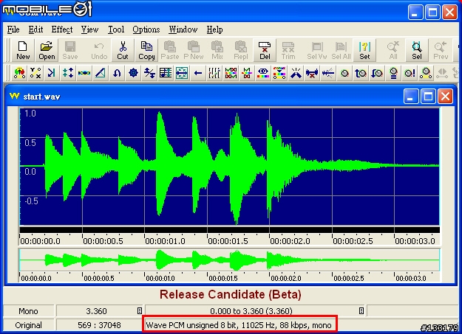Open the Parametric EQ icon
Screen dimensions: 462x334
point(263,73)
